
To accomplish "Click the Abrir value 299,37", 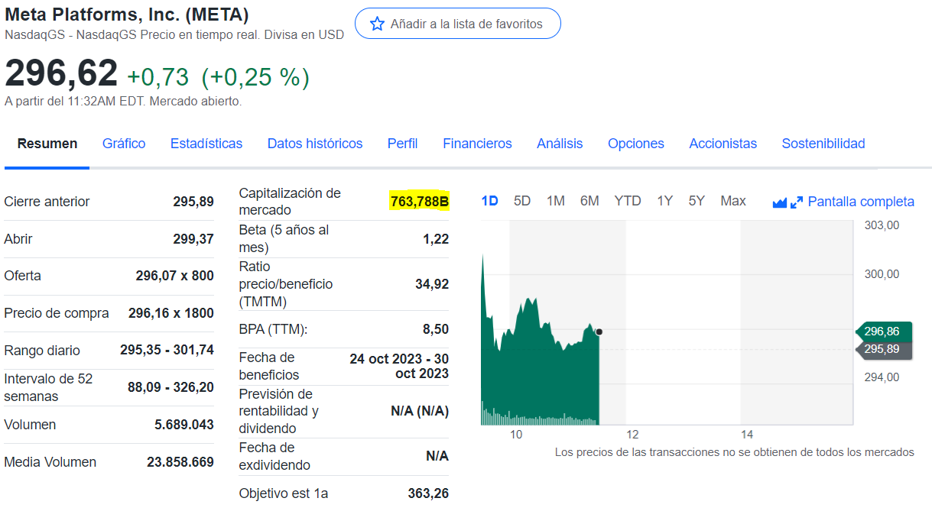I will click(x=193, y=239).
